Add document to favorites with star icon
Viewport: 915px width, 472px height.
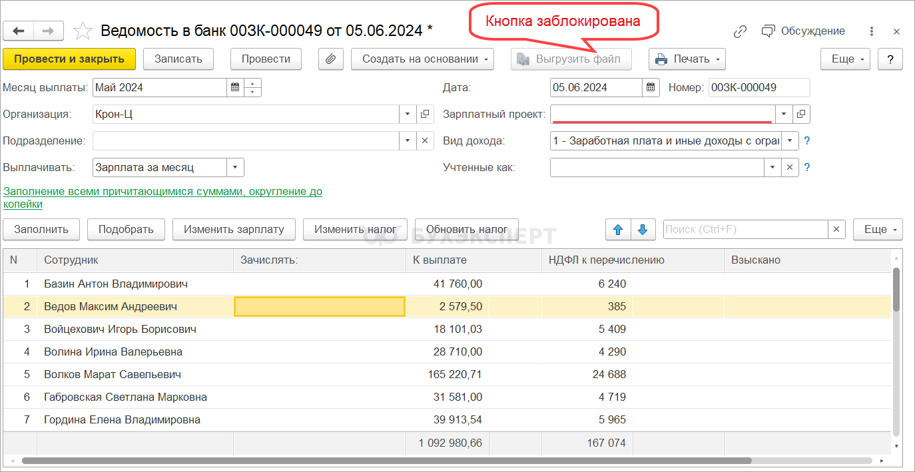point(83,31)
